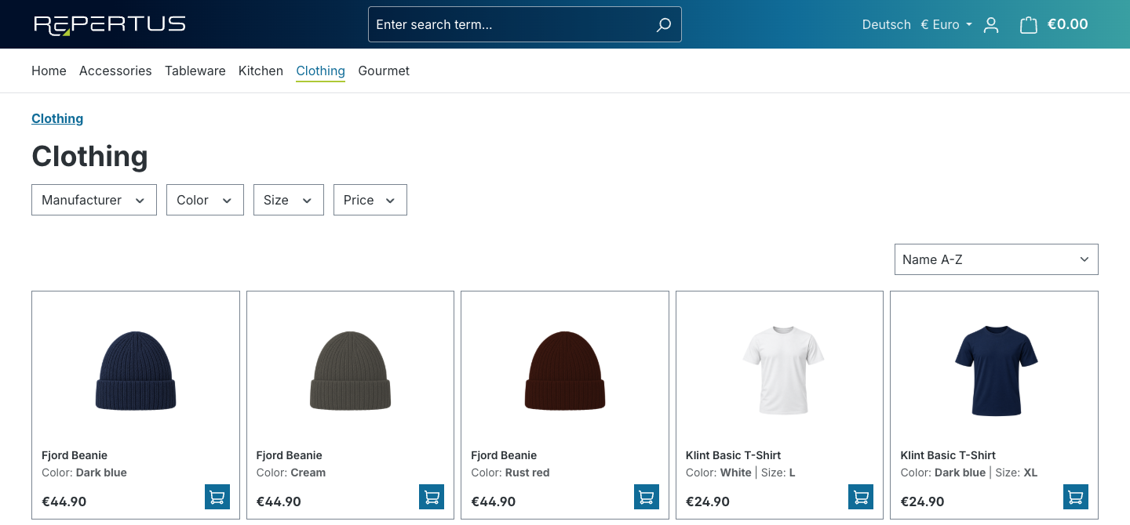Open the Euro currency dropdown
The height and width of the screenshot is (525, 1130).
tap(946, 25)
